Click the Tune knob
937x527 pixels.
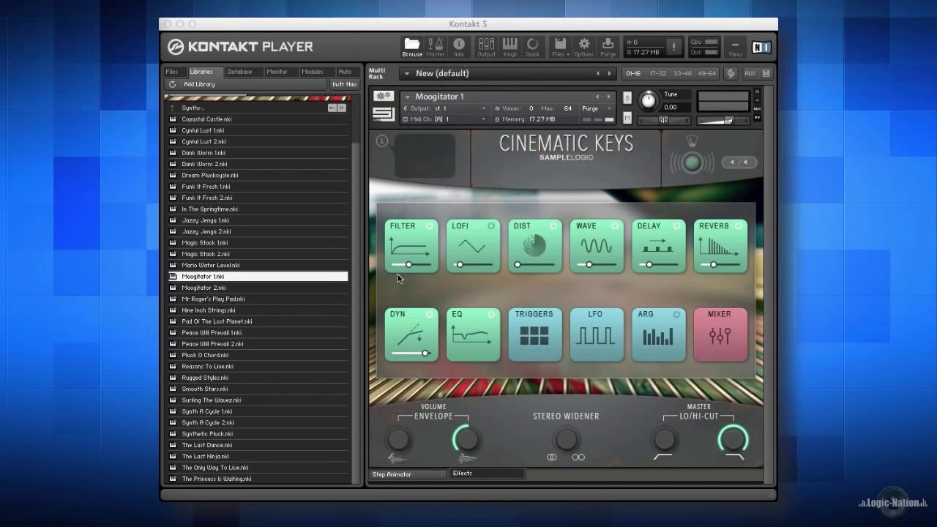point(648,100)
